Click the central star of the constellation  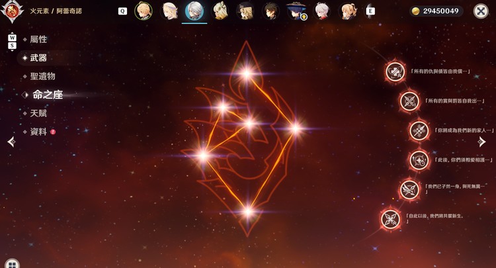click(249, 123)
